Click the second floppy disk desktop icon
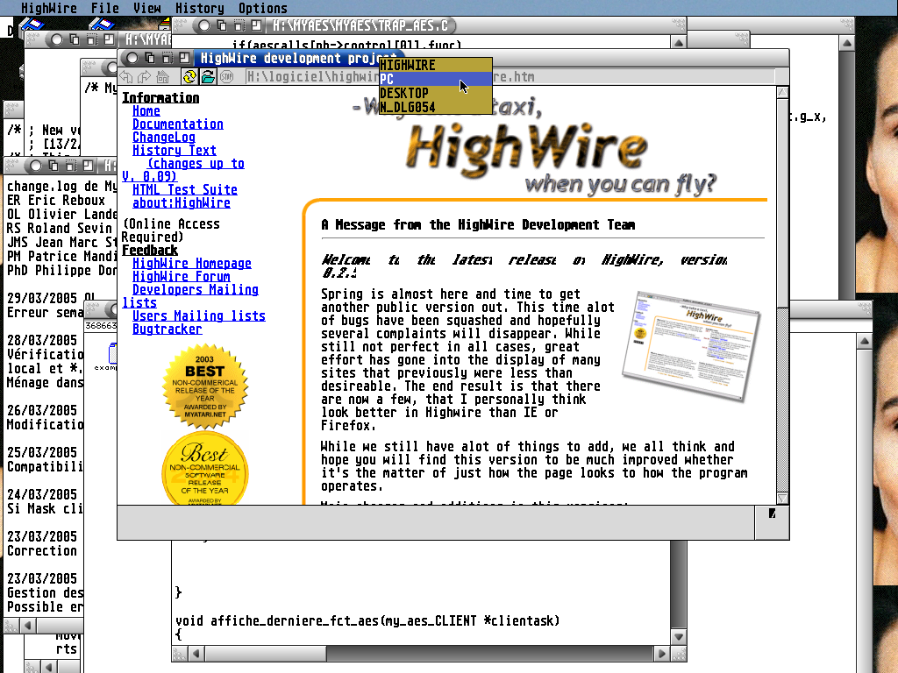This screenshot has height=673, width=898. (x=102, y=25)
